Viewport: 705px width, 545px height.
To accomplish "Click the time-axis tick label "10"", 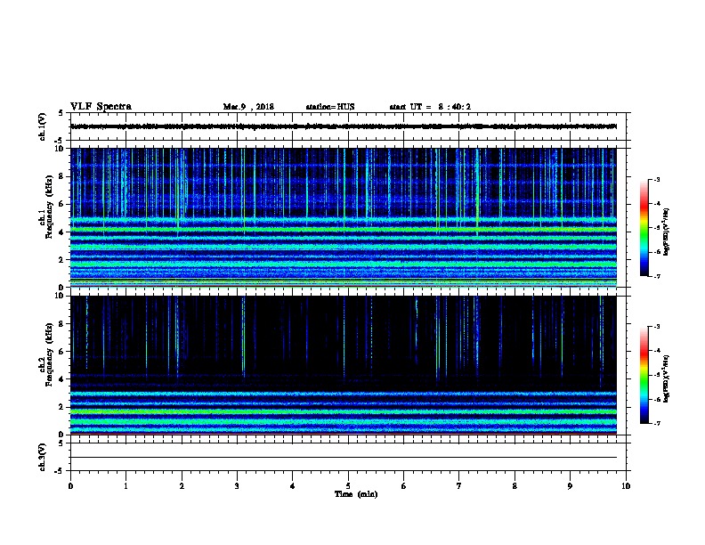I will coord(626,486).
